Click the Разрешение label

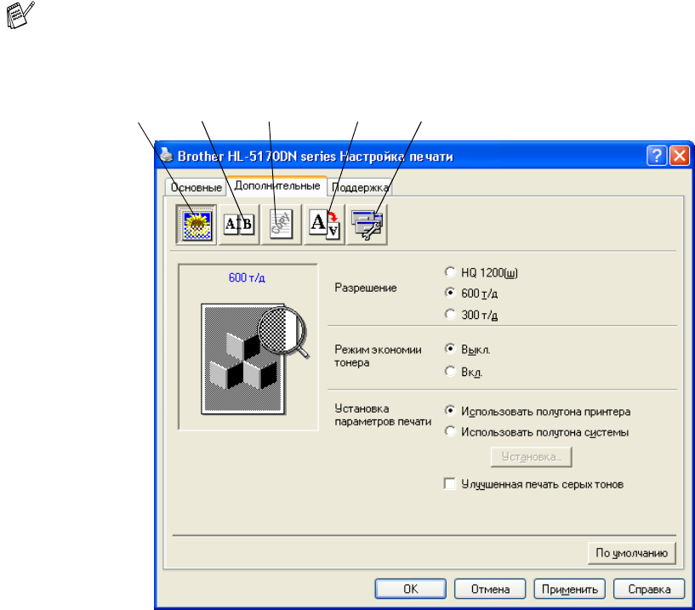point(366,288)
